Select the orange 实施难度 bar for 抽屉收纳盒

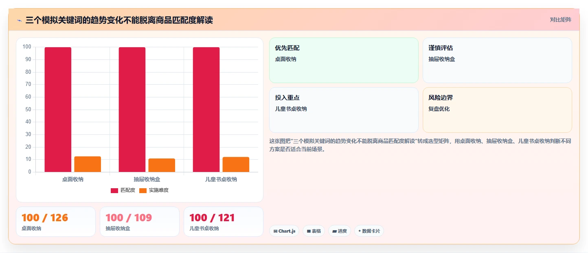tap(162, 165)
